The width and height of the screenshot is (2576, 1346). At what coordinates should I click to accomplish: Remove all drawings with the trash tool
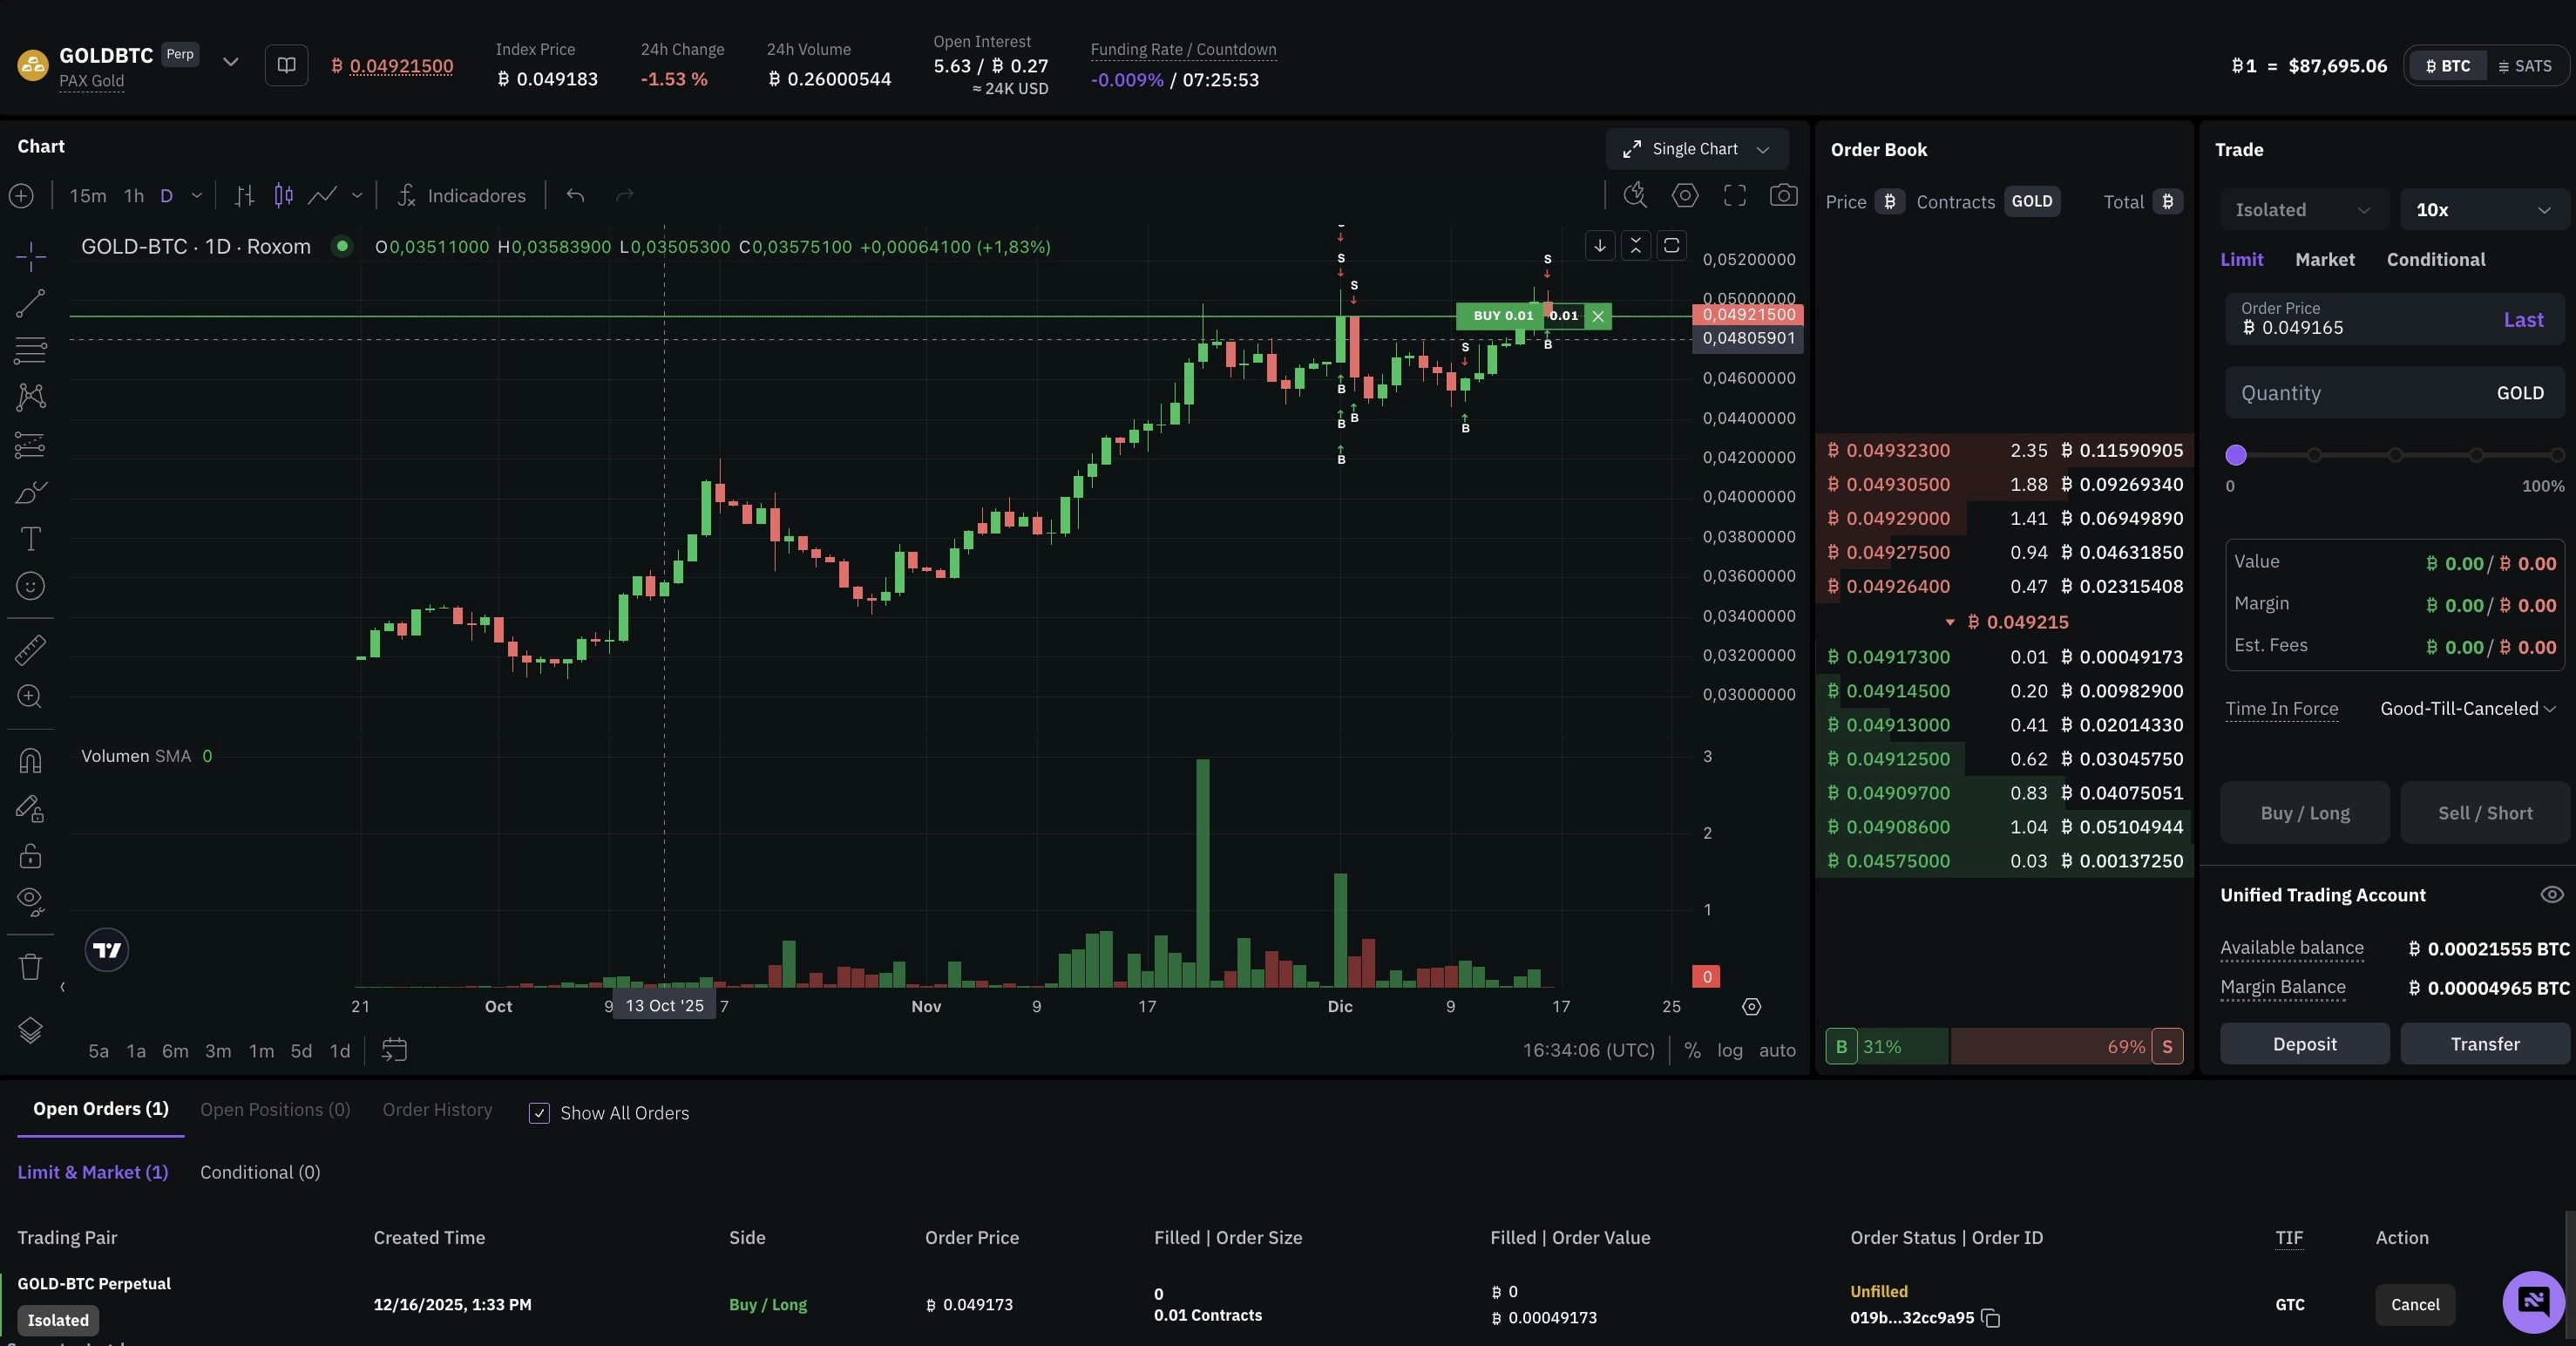pos(29,966)
